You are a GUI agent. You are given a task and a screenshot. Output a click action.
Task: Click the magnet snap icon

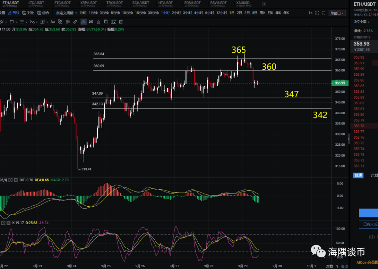coord(91,22)
